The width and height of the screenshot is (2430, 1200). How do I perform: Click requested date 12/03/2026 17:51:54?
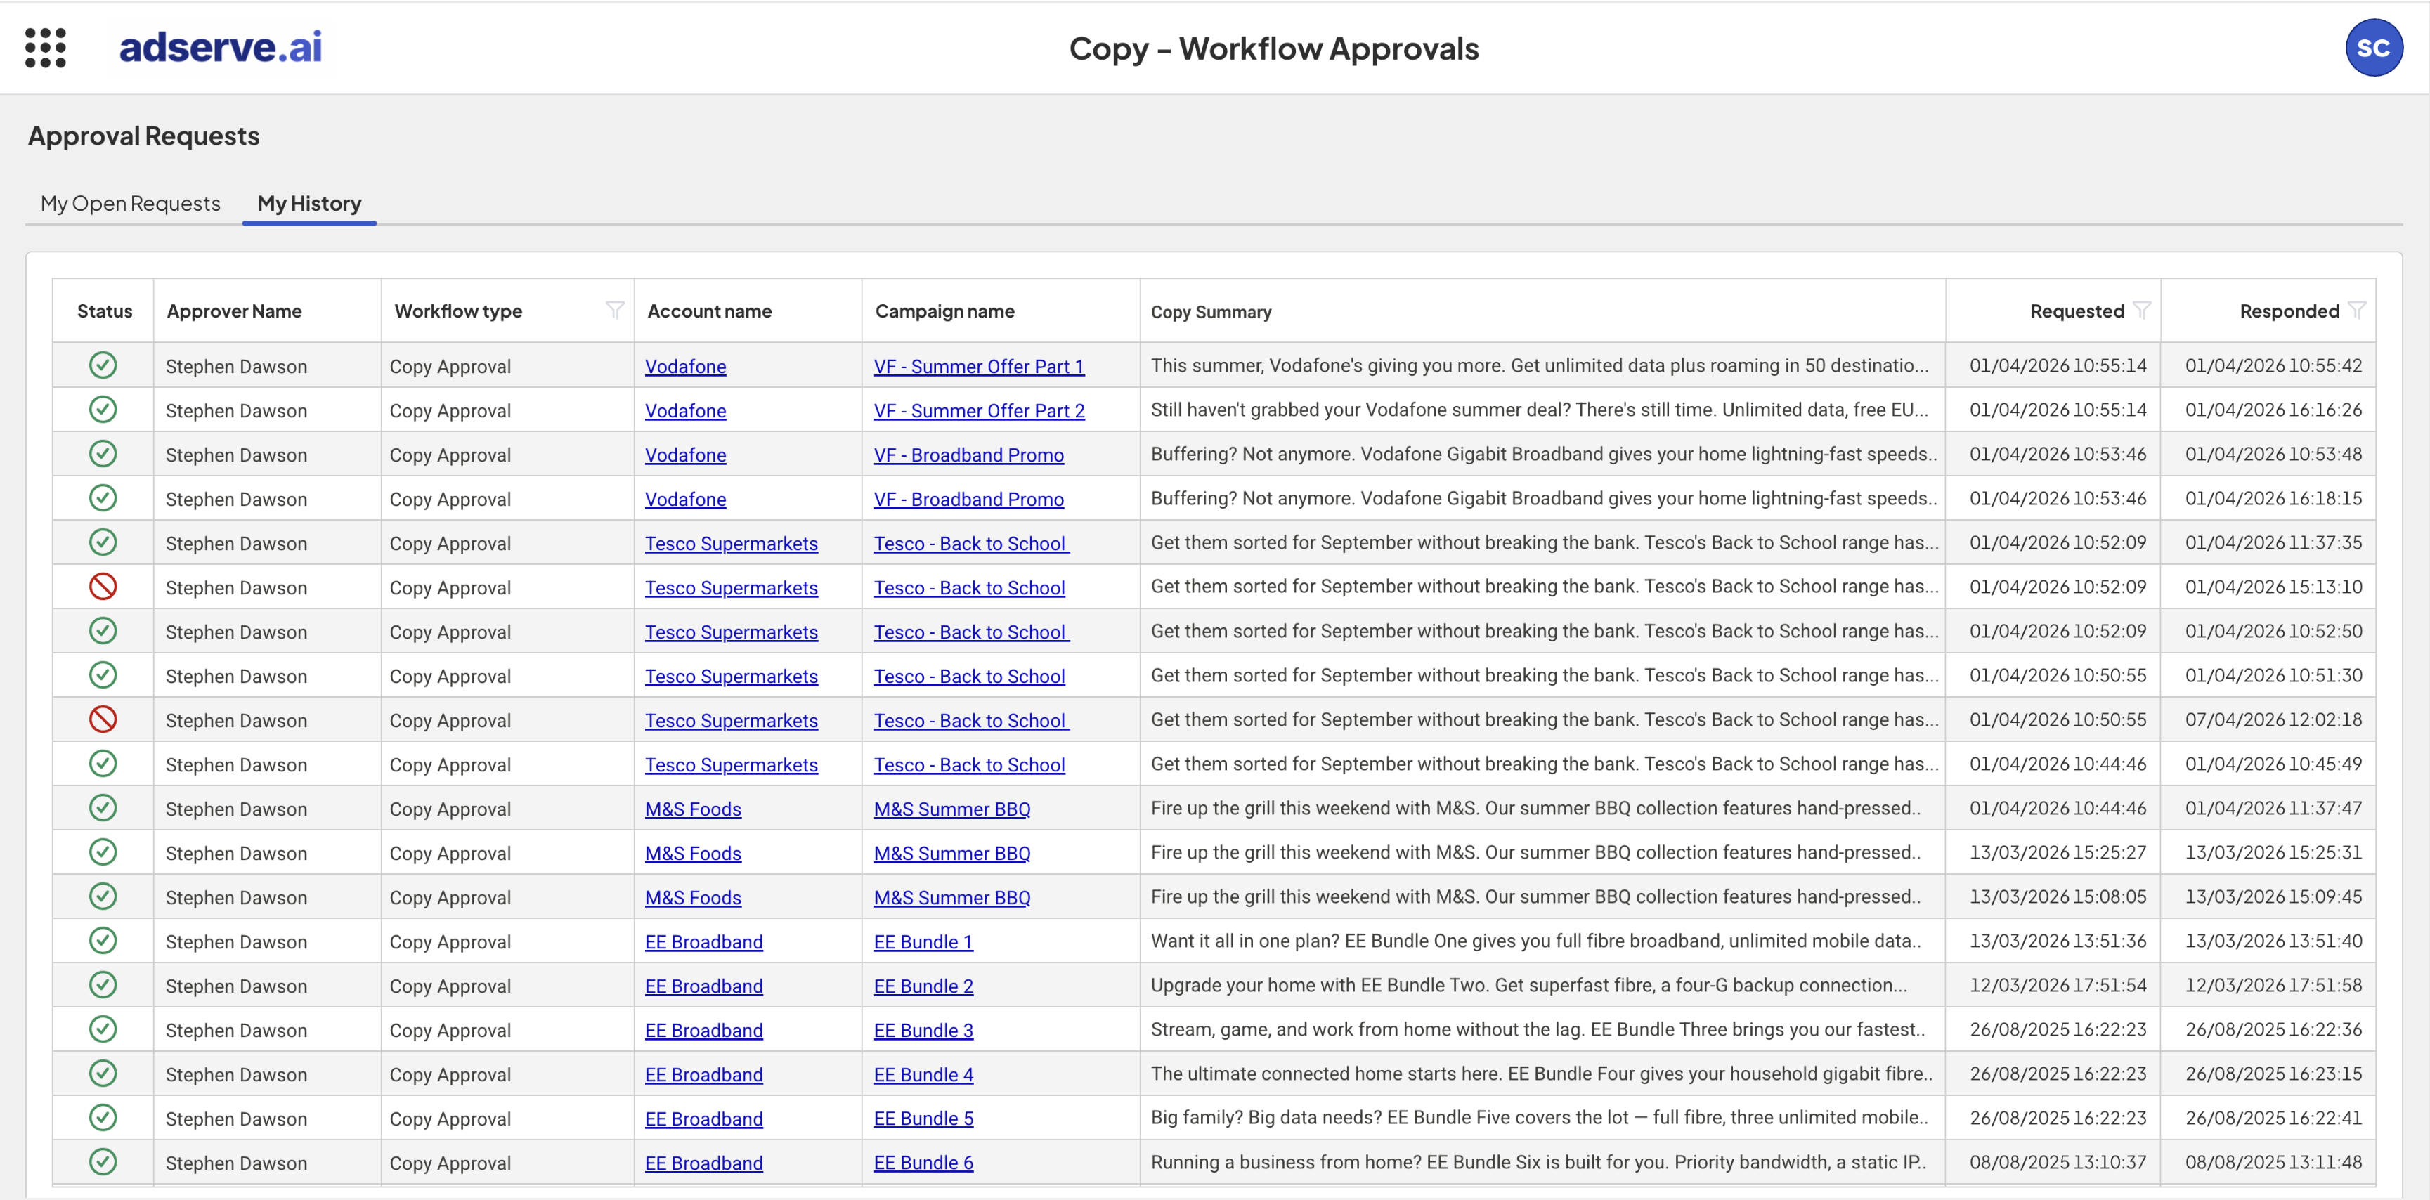coord(2058,985)
